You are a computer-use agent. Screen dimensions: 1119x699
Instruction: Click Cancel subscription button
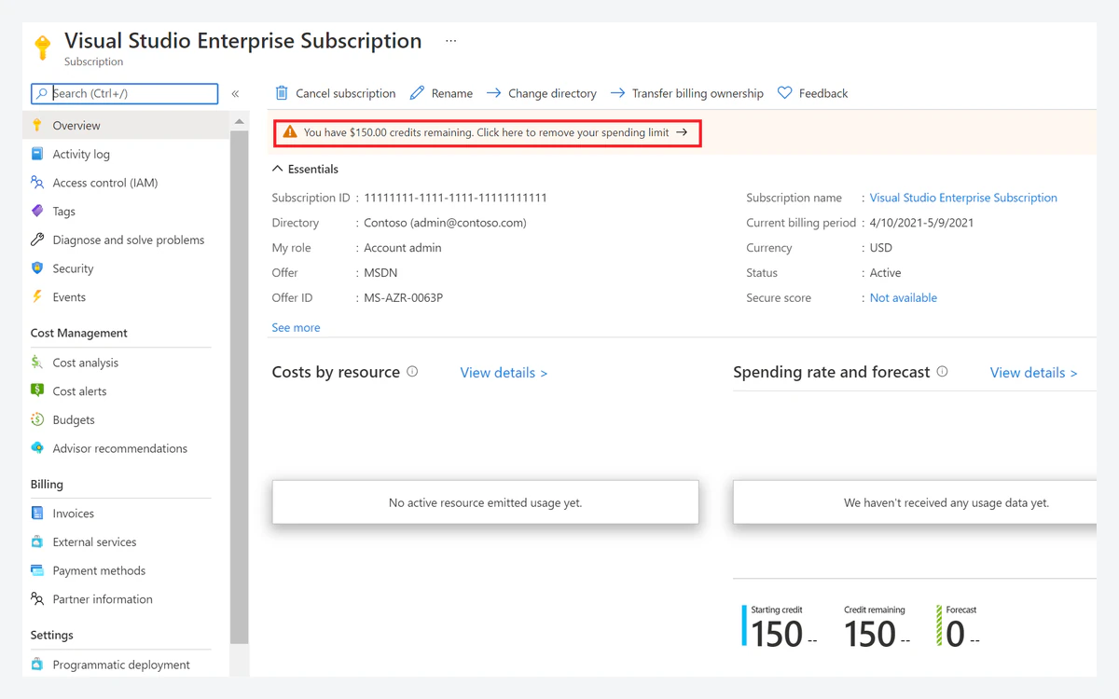(336, 93)
